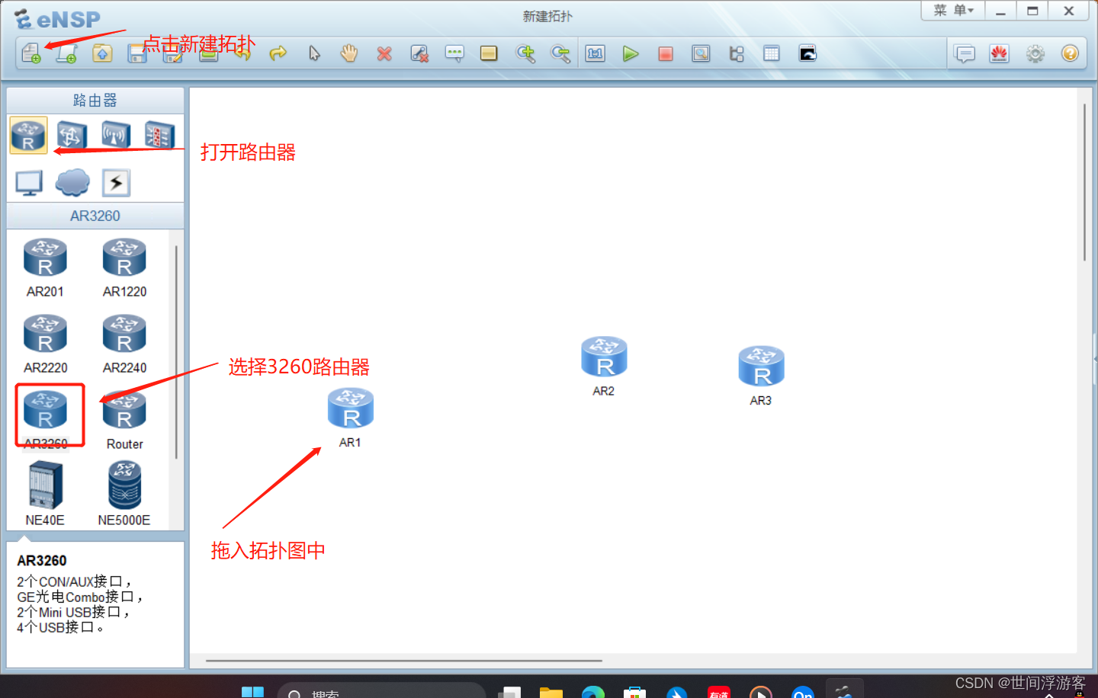Click the Redo arrow icon
The height and width of the screenshot is (698, 1098).
[x=278, y=53]
